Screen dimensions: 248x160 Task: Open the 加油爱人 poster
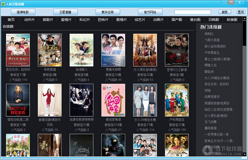pyautogui.click(x=81, y=50)
